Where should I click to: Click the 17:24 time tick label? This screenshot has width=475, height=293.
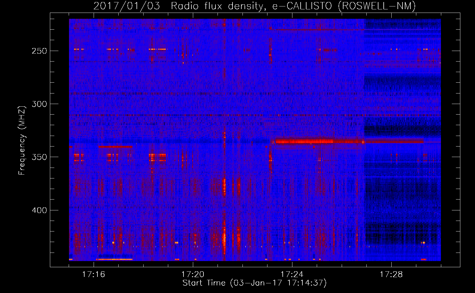coord(292,274)
